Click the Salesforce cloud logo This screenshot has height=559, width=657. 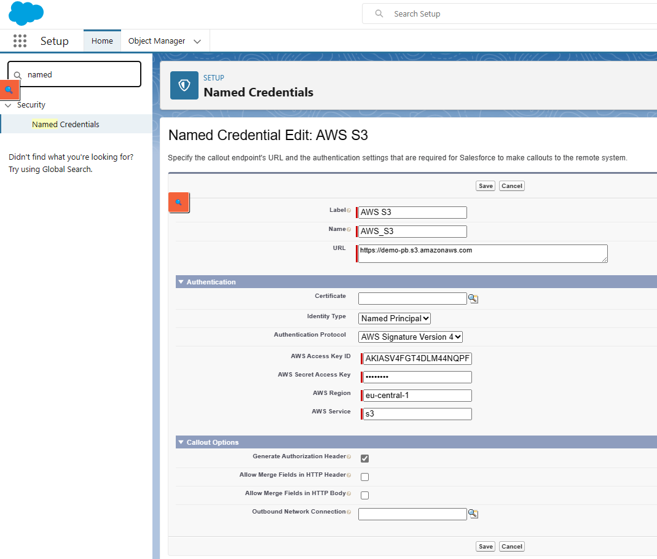click(26, 13)
